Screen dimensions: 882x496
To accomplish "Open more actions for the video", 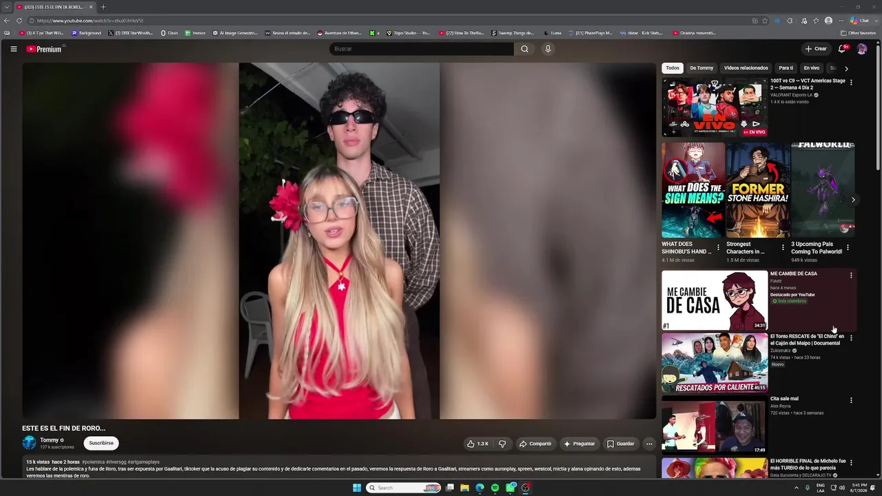I will (x=649, y=444).
